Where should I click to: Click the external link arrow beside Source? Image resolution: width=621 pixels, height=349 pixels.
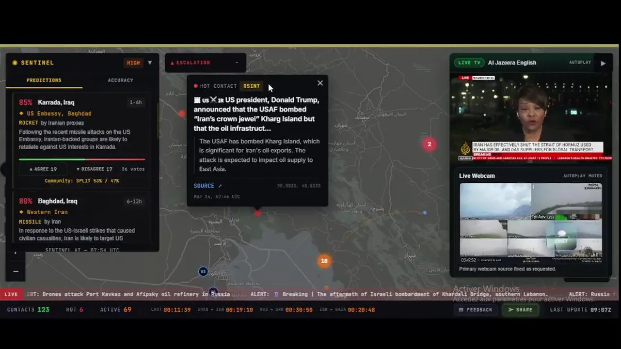pos(220,186)
